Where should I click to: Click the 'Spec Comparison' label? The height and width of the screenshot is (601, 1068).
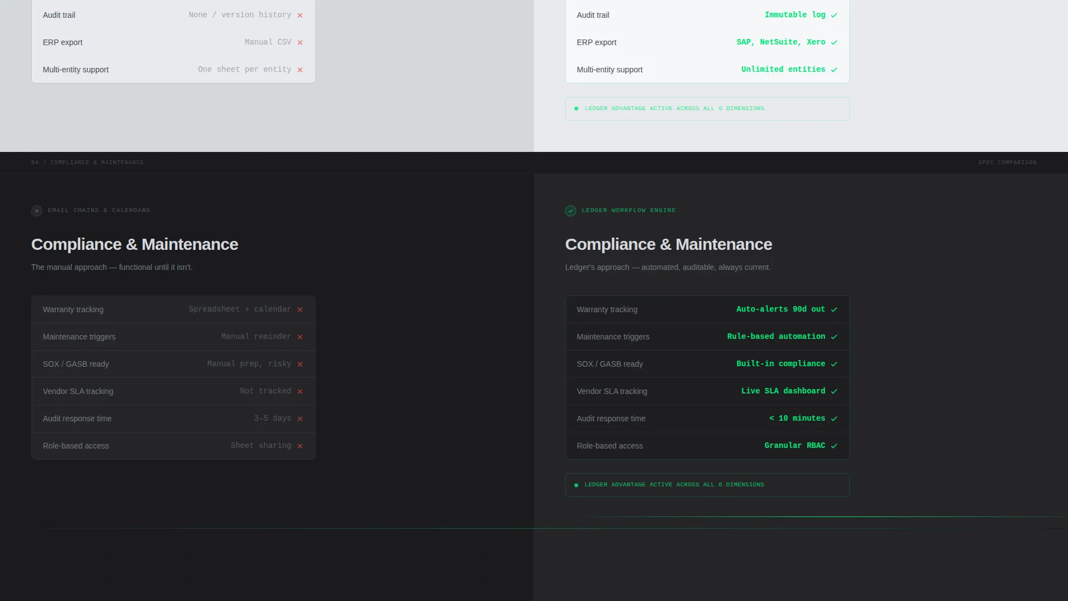1007,162
